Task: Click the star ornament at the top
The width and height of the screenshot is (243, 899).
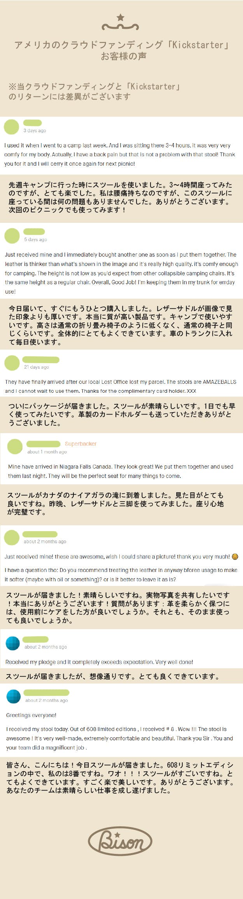Action: pyautogui.click(x=121, y=17)
